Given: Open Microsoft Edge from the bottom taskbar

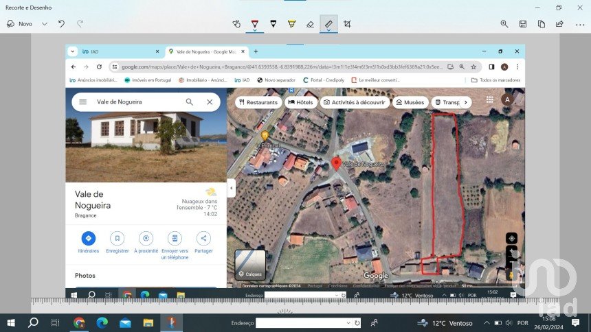Looking at the screenshot, I should pos(102,322).
